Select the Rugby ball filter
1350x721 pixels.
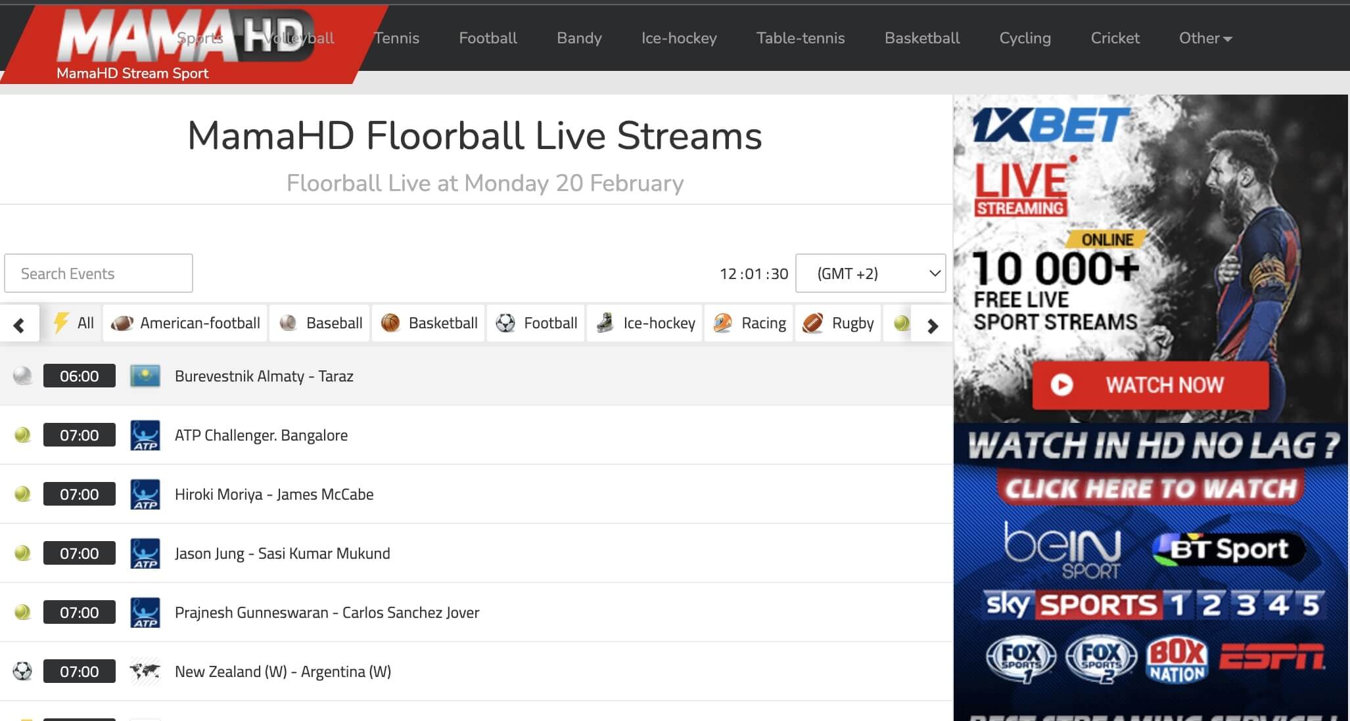[x=813, y=323]
